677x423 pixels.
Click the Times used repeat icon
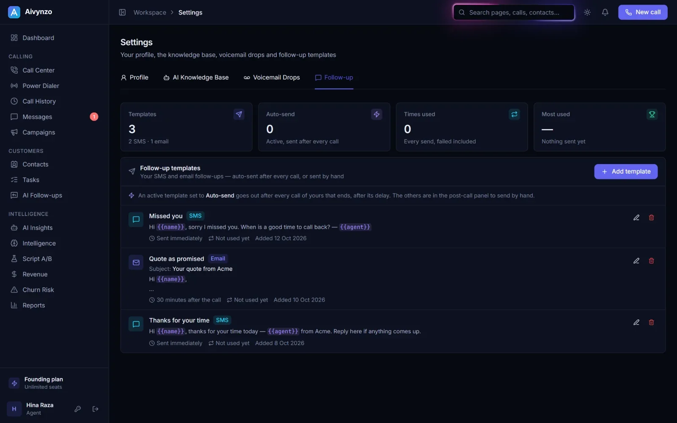click(514, 114)
